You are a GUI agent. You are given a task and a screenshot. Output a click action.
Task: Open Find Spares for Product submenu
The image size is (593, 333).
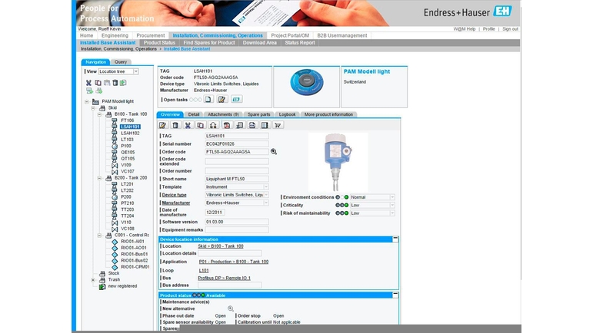click(x=209, y=43)
